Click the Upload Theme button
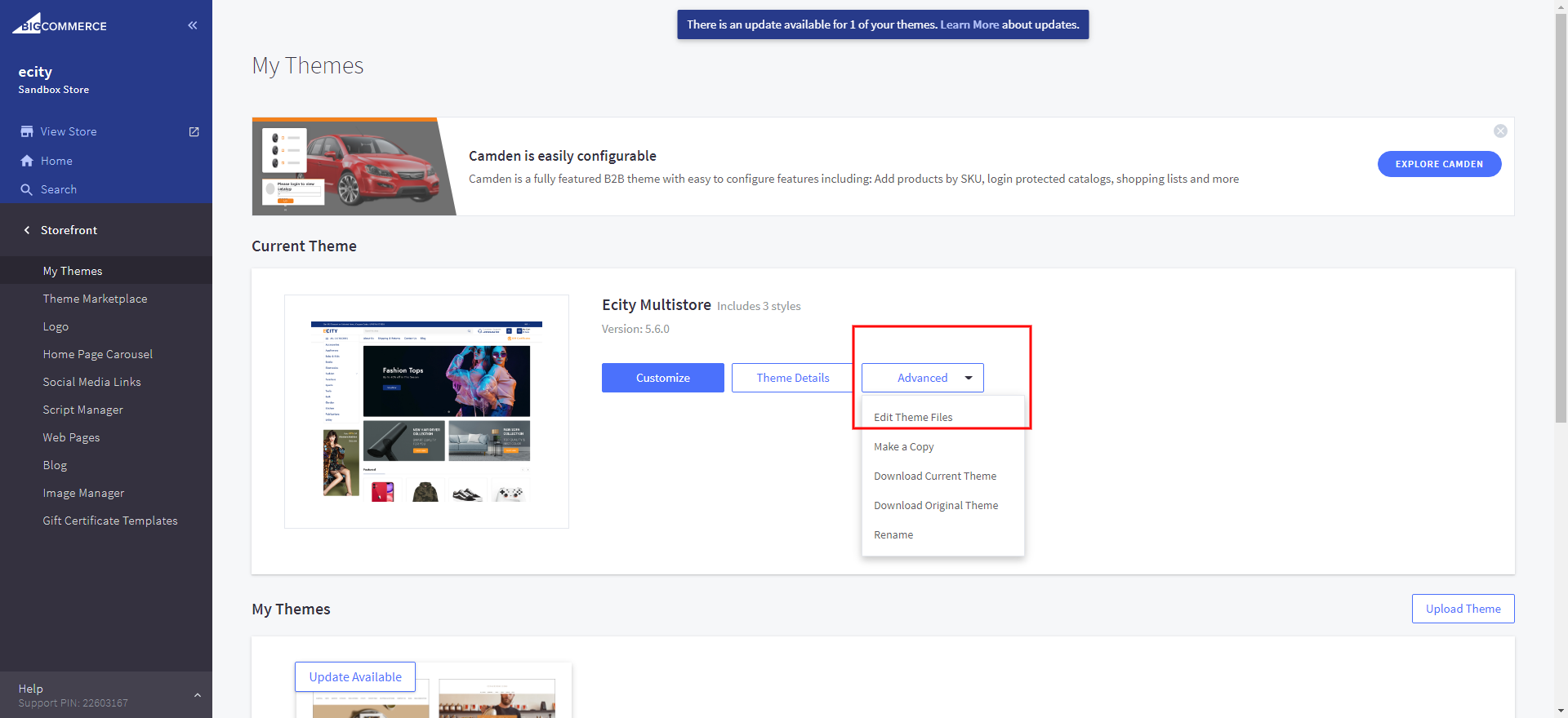Image resolution: width=1568 pixels, height=718 pixels. click(x=1463, y=609)
